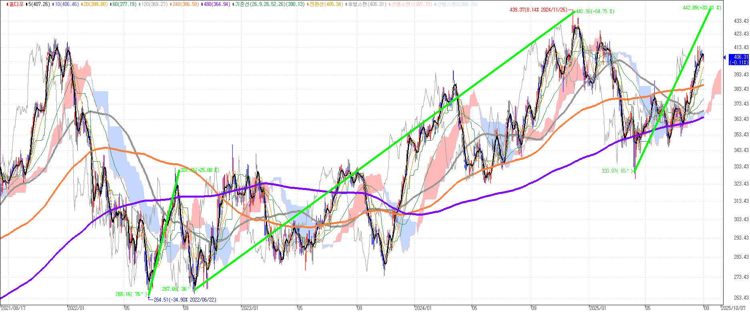This screenshot has width=750, height=312.
Task: Select the 240-day moving average legend
Action: 186,4
